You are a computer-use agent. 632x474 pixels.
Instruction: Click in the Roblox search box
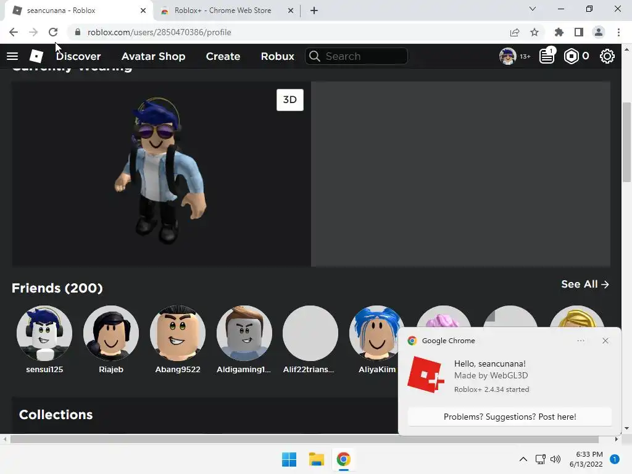click(x=357, y=56)
